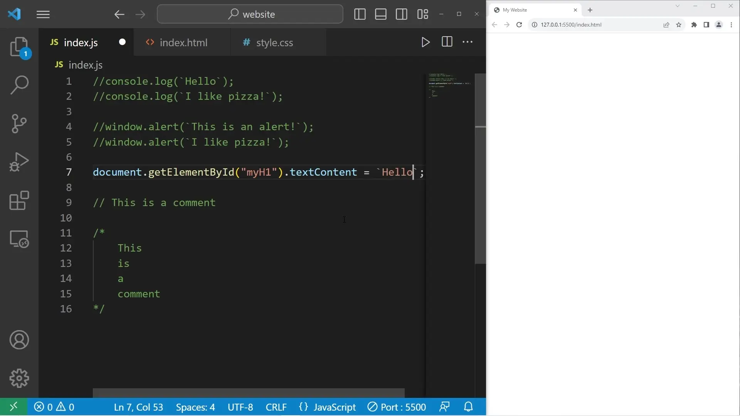Change indentation via Spaces: 4

195,407
